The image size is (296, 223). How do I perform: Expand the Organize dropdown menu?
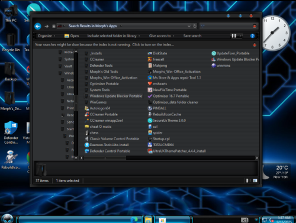click(47, 36)
